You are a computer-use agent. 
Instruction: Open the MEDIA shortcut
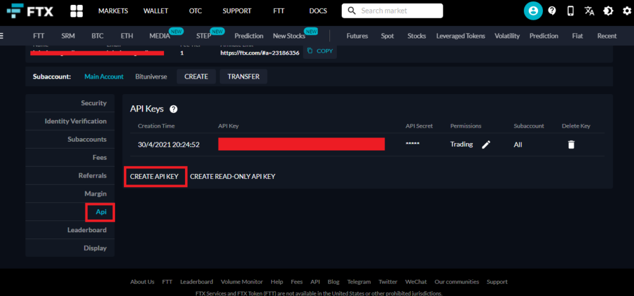160,36
